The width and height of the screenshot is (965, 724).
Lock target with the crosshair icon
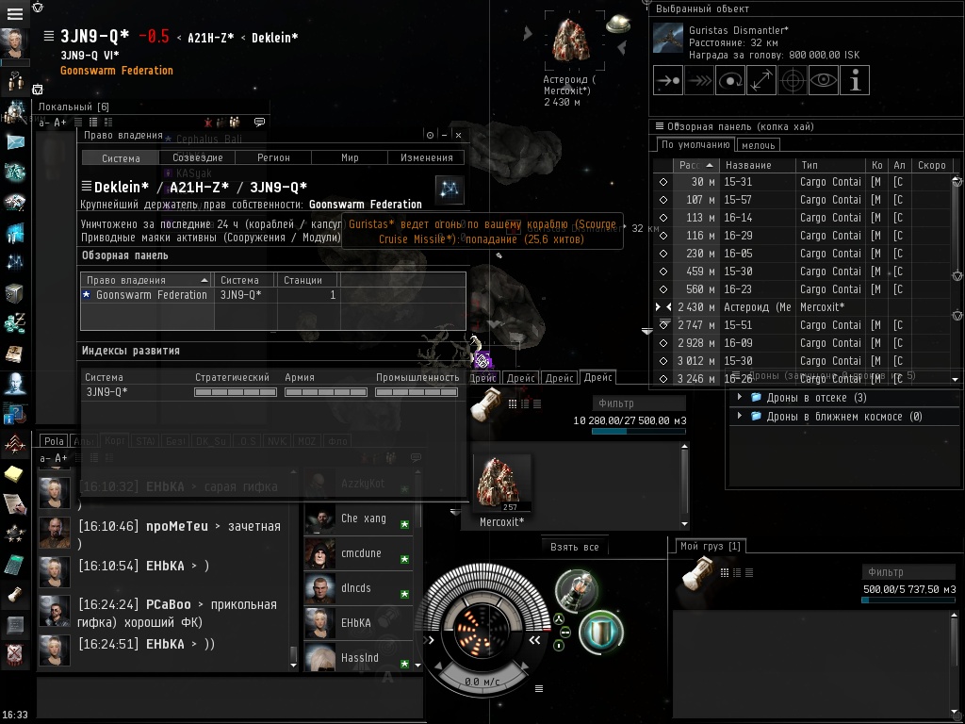[792, 81]
